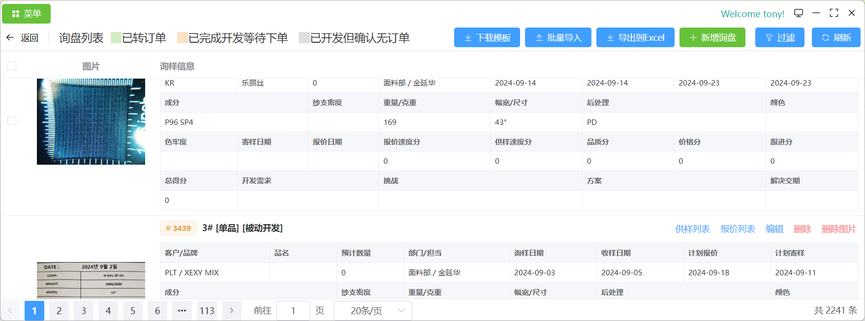This screenshot has width=865, height=321.
Task: Click the 下载模板 download button
Action: point(487,38)
